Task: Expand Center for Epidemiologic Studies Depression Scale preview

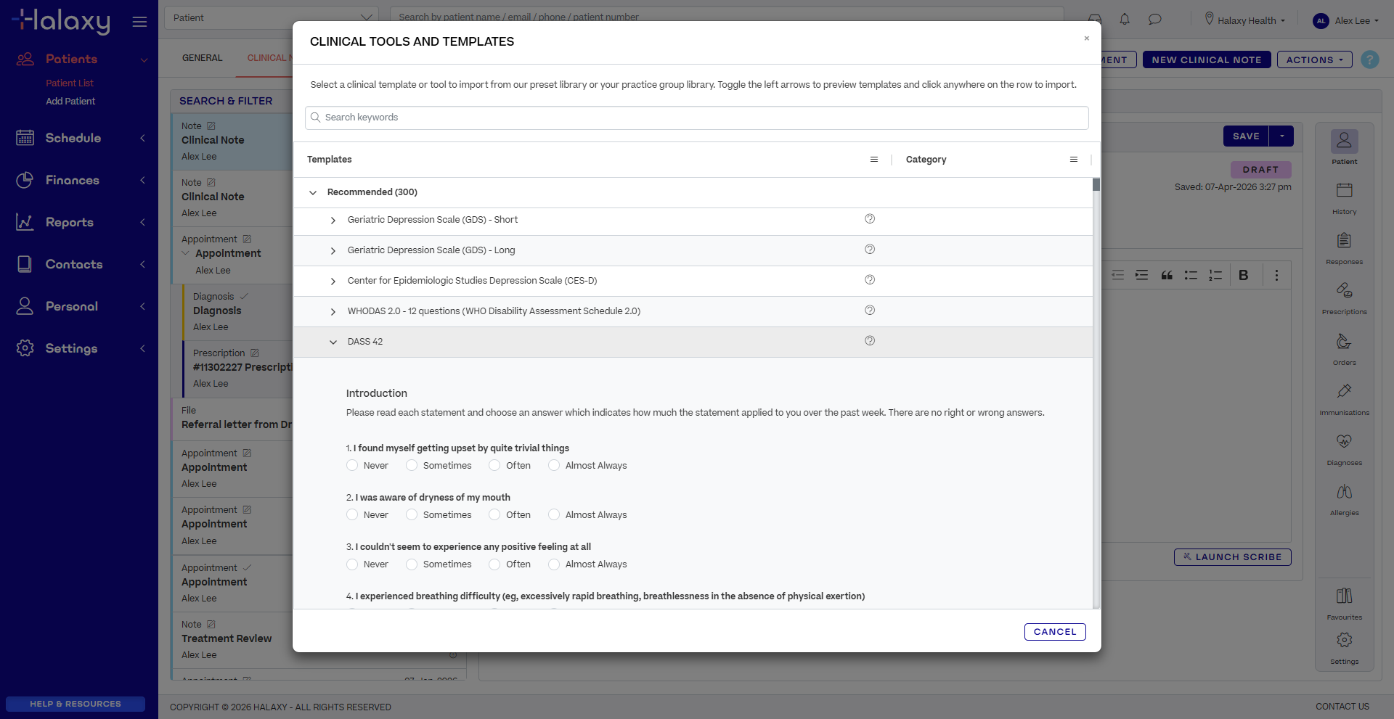Action: (333, 281)
